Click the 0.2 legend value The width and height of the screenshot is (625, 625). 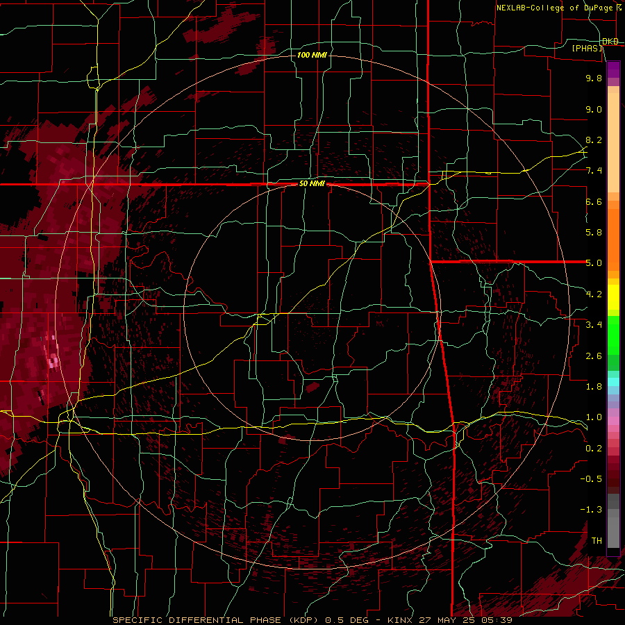(594, 449)
